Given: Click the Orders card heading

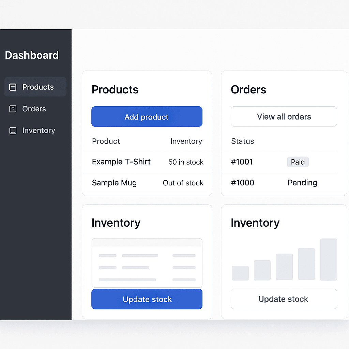Looking at the screenshot, I should coord(248,90).
